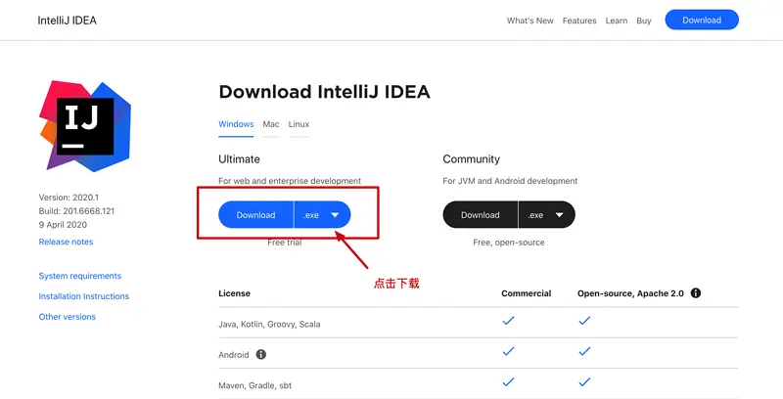Click '9 April 2020' date text
783x399 pixels.
pyautogui.click(x=63, y=225)
